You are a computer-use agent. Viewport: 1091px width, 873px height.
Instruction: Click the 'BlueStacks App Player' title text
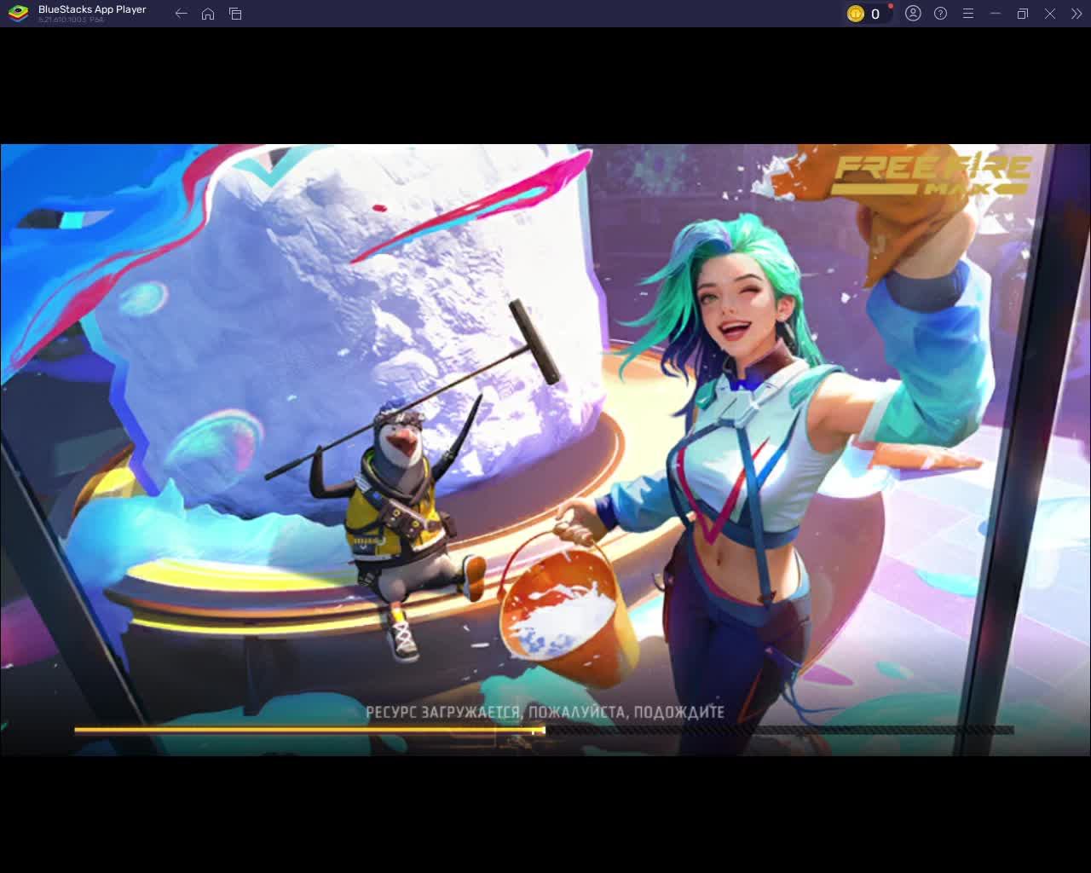(x=92, y=9)
